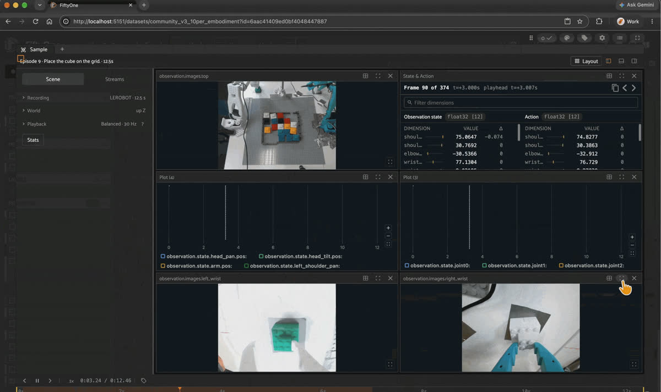Toggle the right sidebar layout
The image size is (661, 392).
point(634,61)
